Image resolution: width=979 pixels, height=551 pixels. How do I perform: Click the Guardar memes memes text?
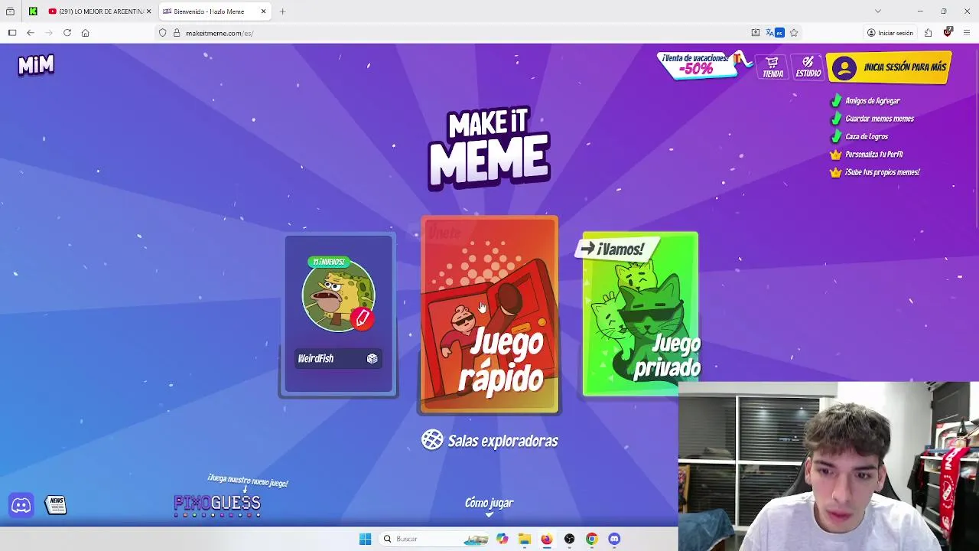pyautogui.click(x=880, y=119)
